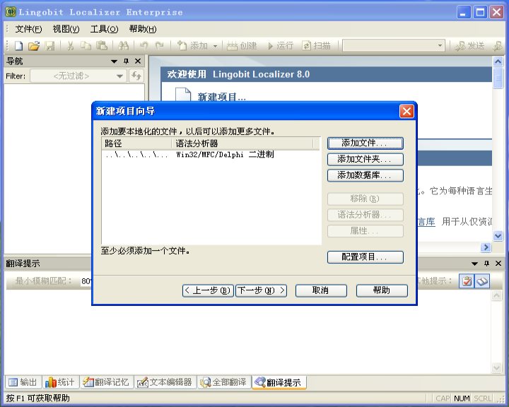Switch to the 翻译记忆 tab

pos(106,382)
